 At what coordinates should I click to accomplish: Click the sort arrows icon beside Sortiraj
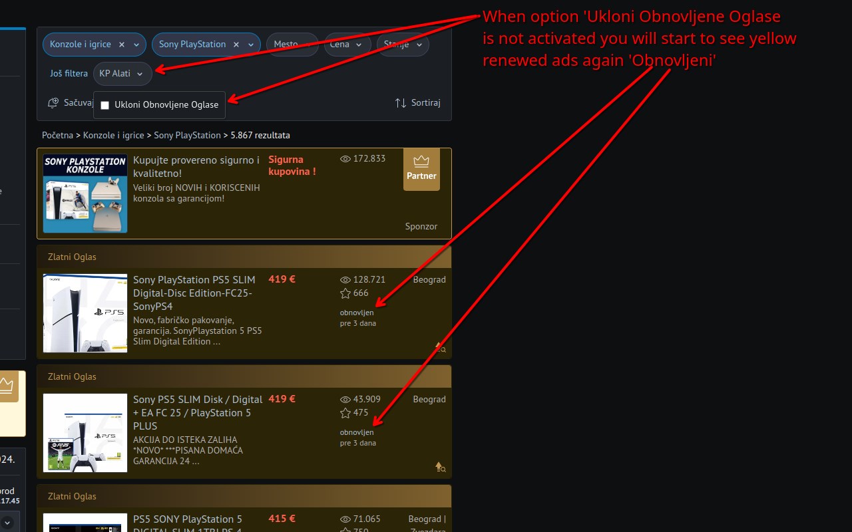pyautogui.click(x=400, y=103)
